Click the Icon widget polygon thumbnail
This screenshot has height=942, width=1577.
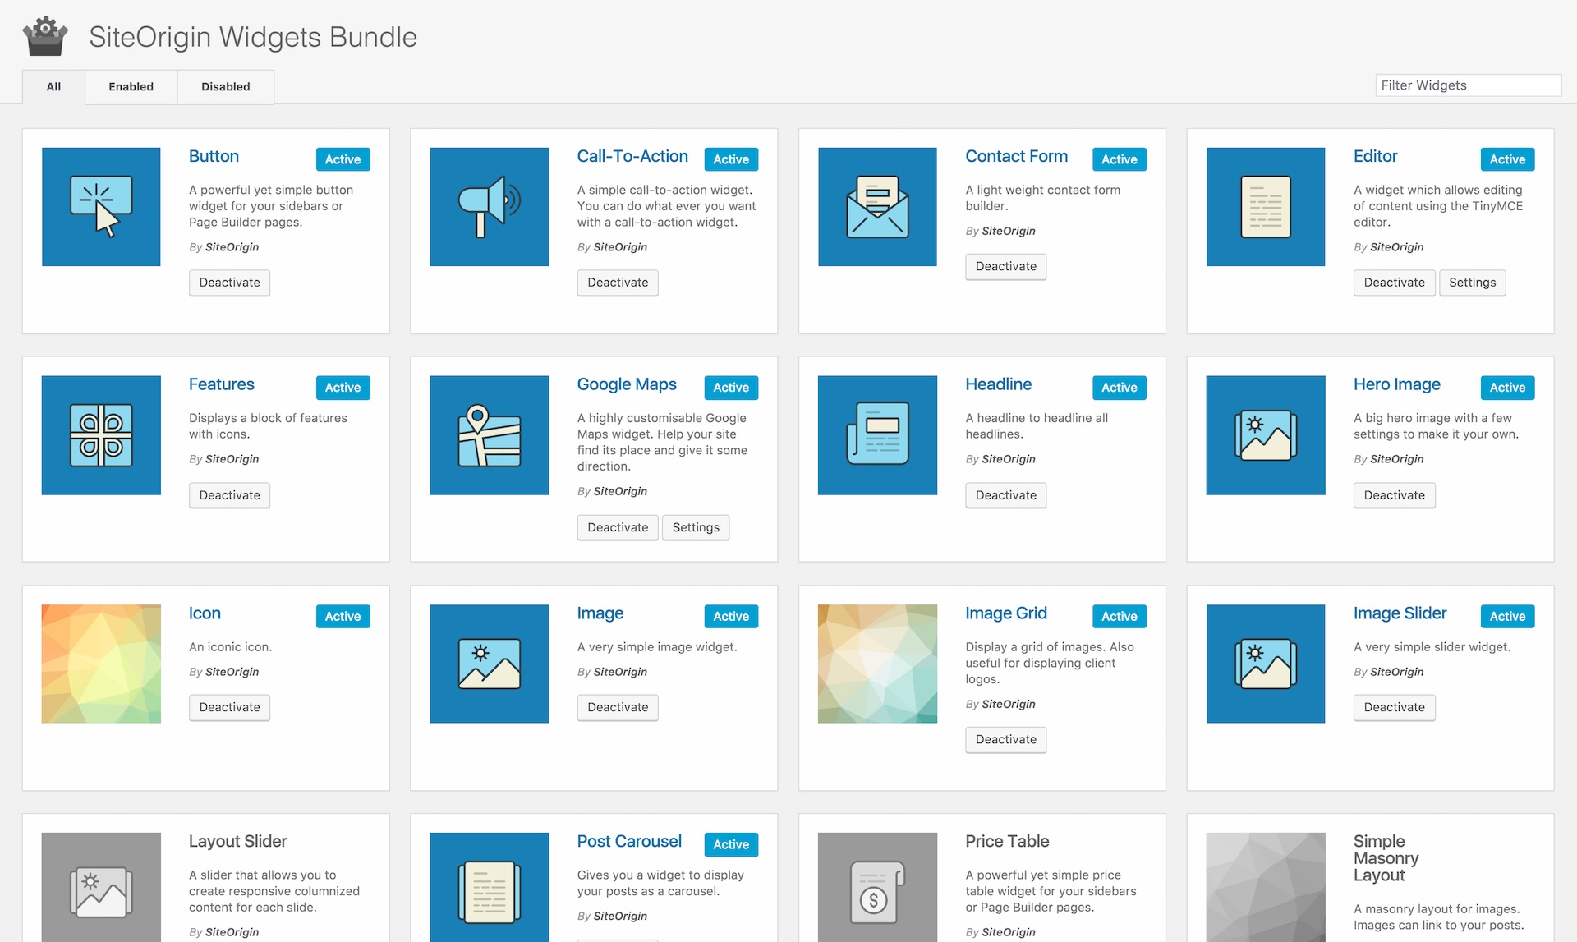(x=101, y=664)
